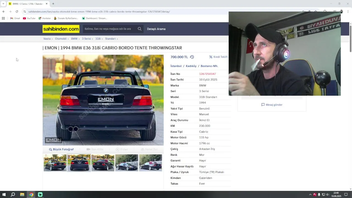Click the Kredi Teklifi percent icon

point(211,57)
